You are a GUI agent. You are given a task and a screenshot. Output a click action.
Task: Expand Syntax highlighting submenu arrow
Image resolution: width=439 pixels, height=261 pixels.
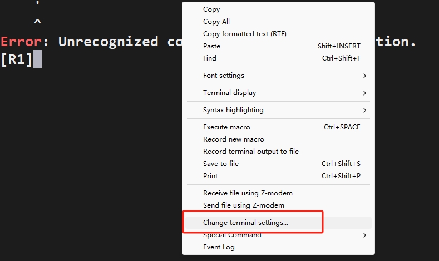[364, 110]
